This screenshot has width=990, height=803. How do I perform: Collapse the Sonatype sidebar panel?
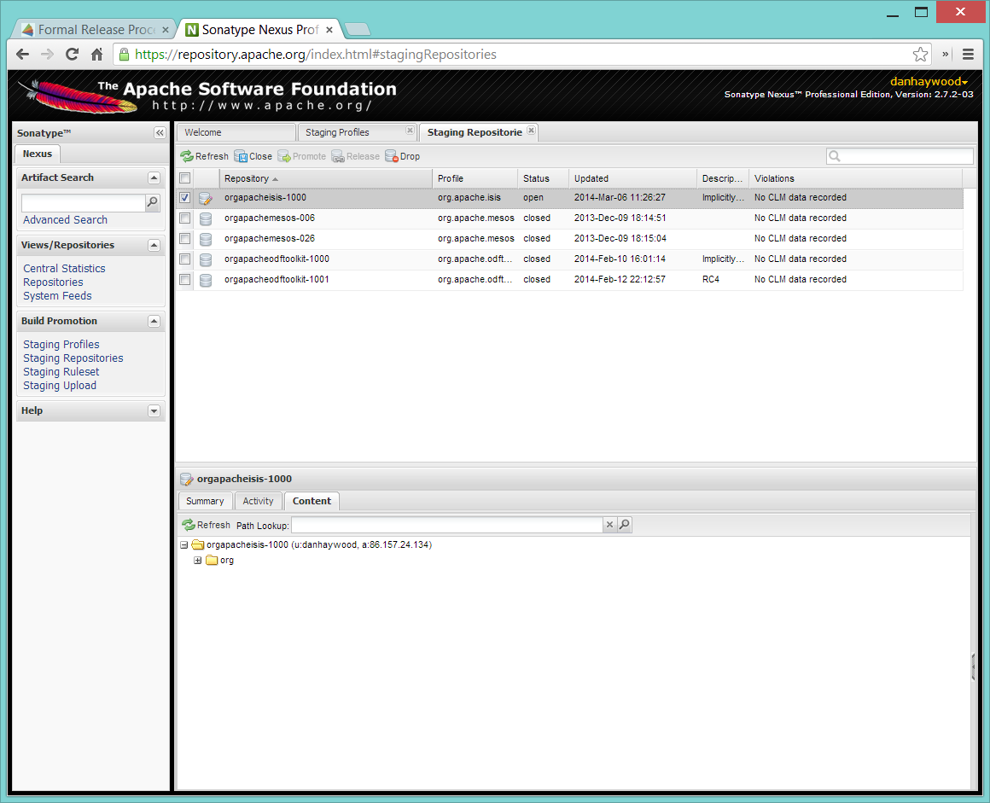(159, 133)
